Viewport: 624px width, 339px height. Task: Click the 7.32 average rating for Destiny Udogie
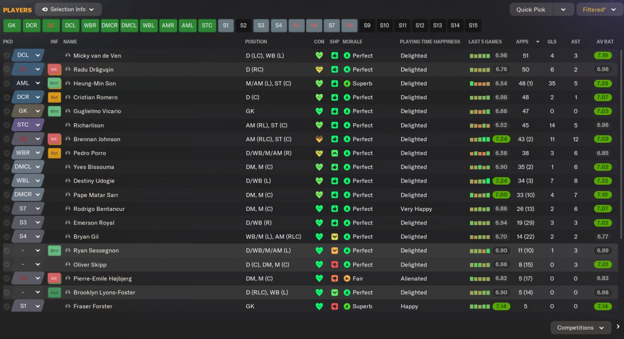click(x=603, y=181)
